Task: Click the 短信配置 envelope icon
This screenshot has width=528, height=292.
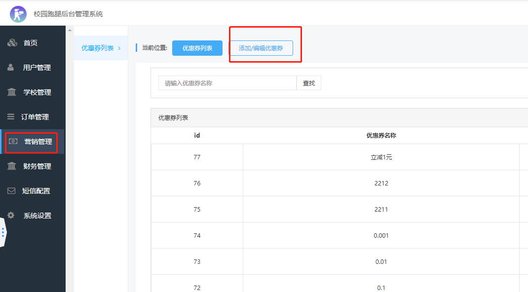Action: click(11, 191)
